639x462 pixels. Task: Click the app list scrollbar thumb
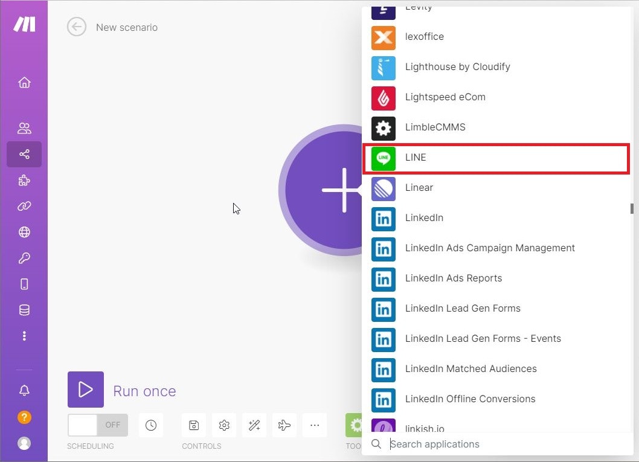pos(632,208)
